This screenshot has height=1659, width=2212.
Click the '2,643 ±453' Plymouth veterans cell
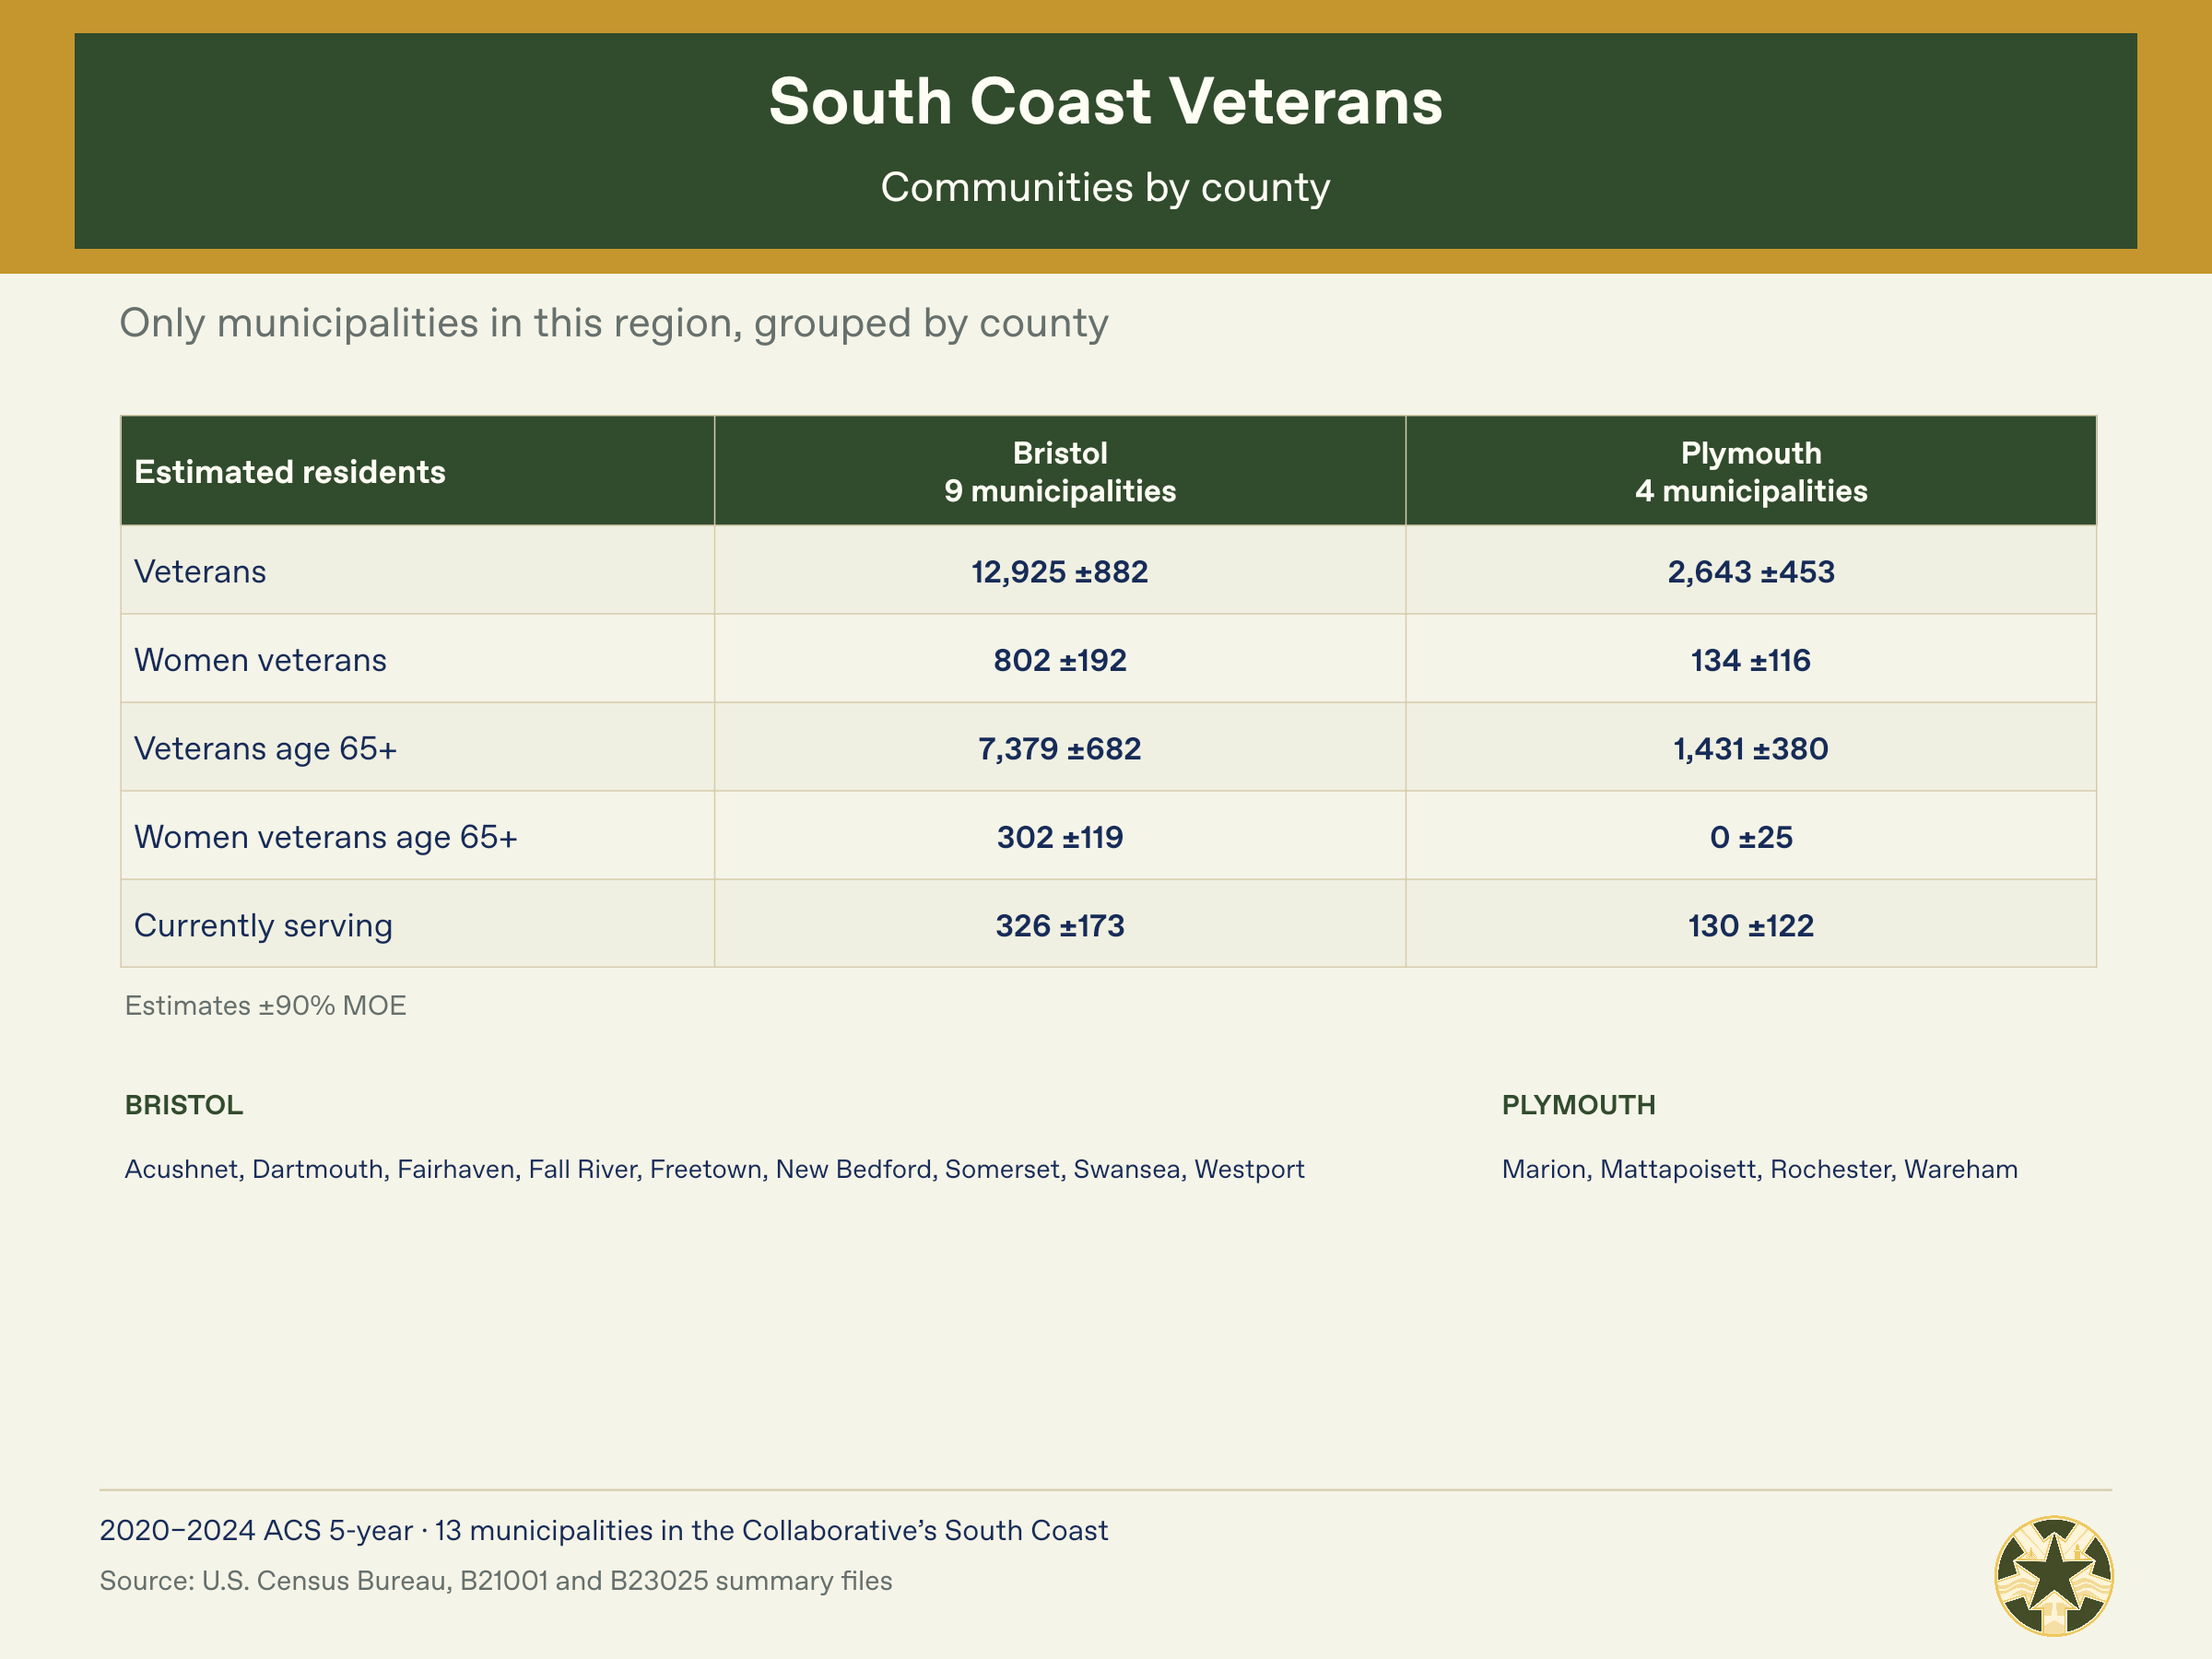pyautogui.click(x=1751, y=571)
